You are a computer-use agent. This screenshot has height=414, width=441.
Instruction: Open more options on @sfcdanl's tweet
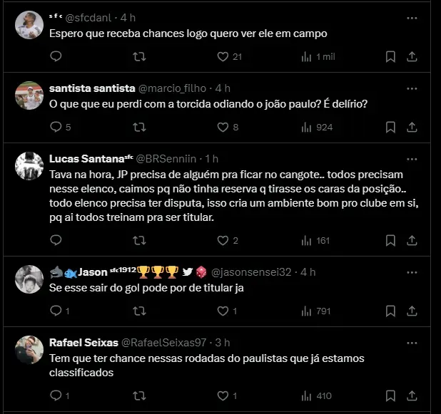click(x=412, y=17)
